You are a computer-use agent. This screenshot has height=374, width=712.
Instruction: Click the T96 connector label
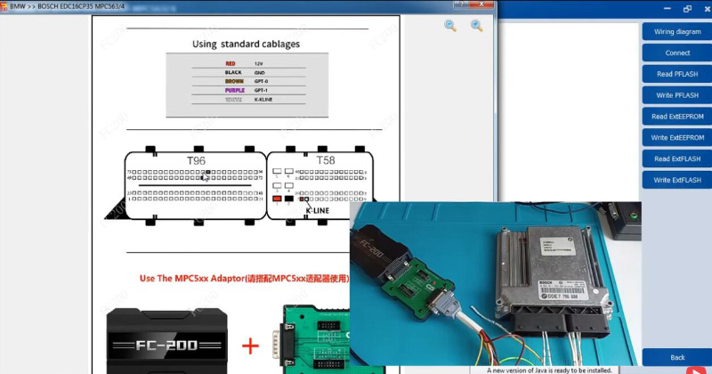[196, 160]
